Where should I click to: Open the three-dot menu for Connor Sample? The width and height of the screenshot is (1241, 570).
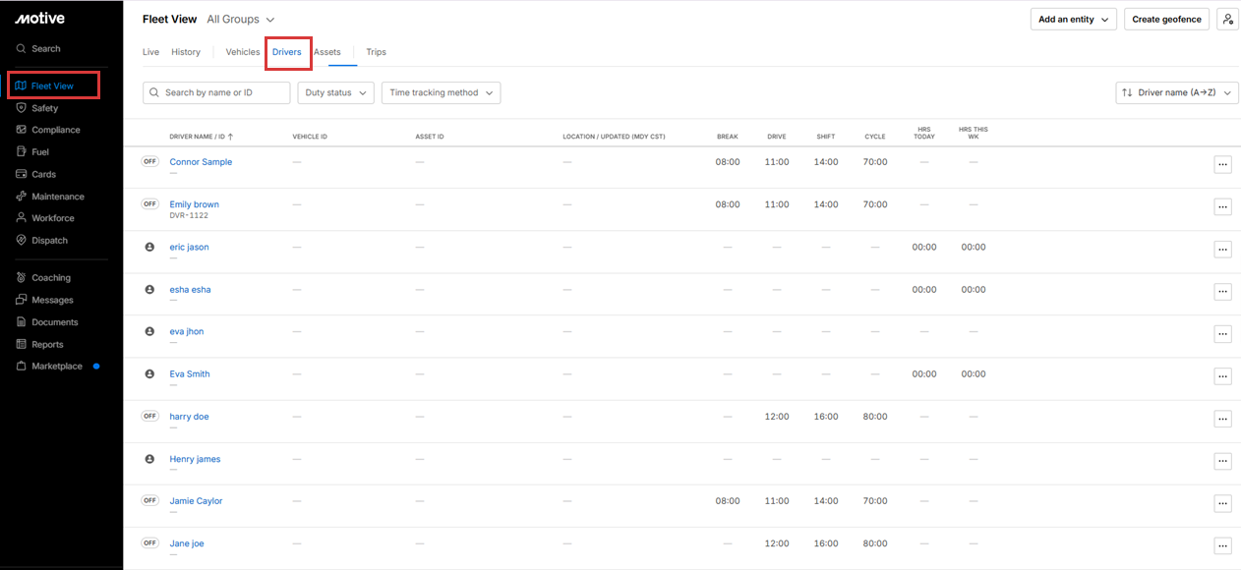tap(1222, 165)
